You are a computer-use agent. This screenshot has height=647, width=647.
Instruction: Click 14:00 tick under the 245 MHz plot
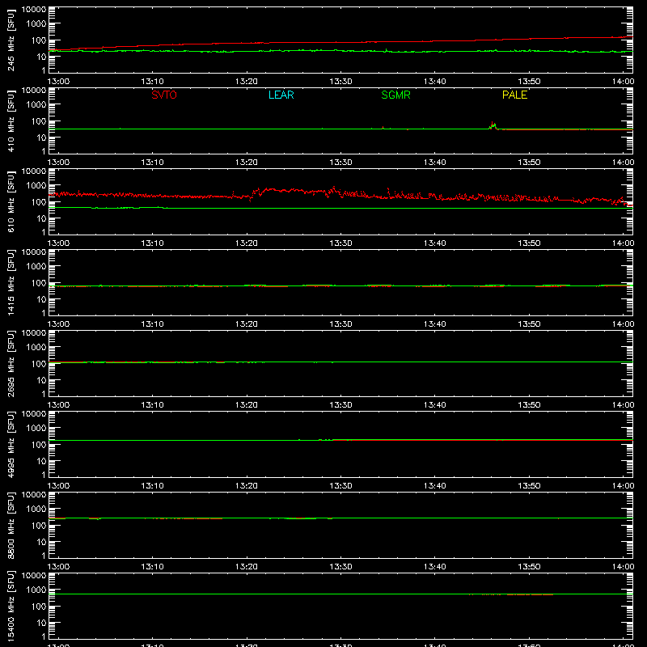[623, 82]
